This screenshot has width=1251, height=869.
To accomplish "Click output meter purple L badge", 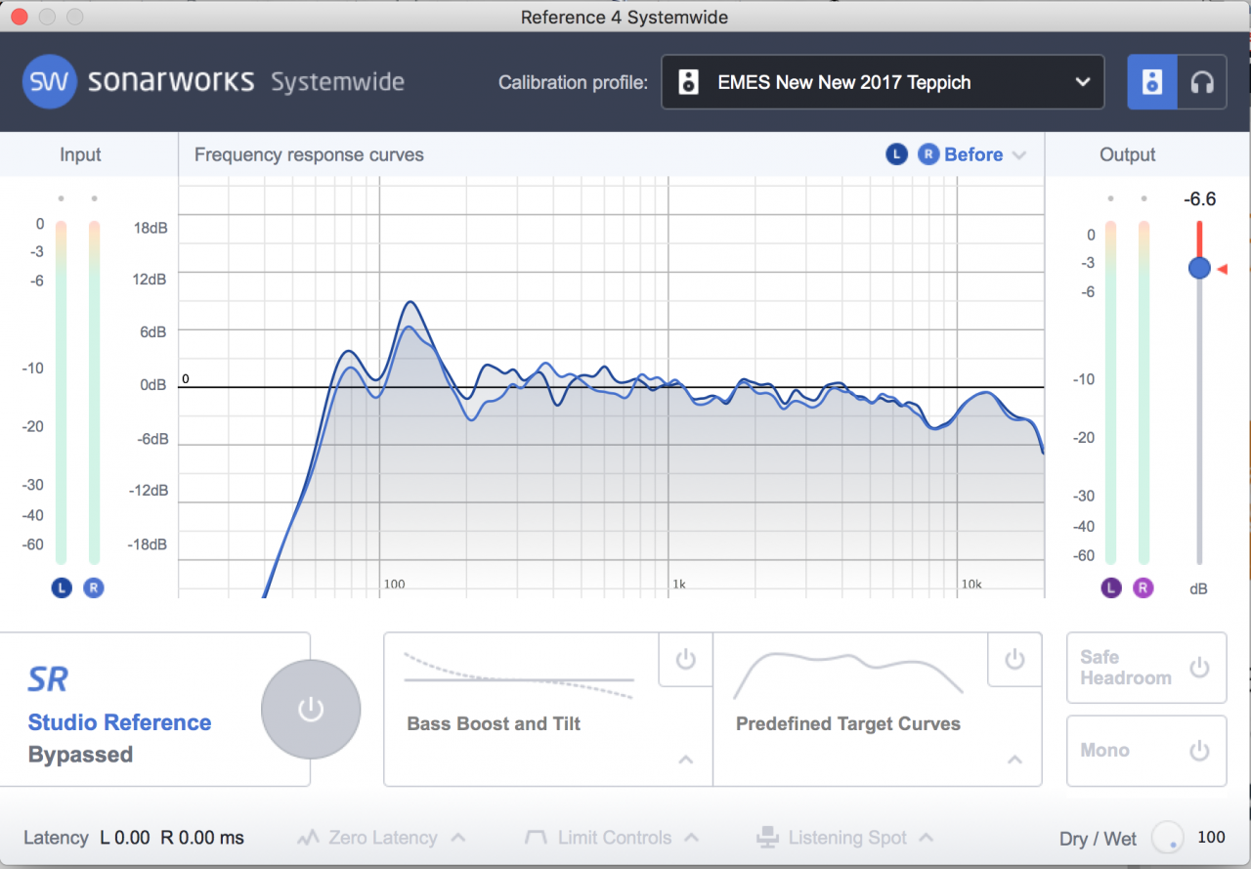I will [1111, 587].
